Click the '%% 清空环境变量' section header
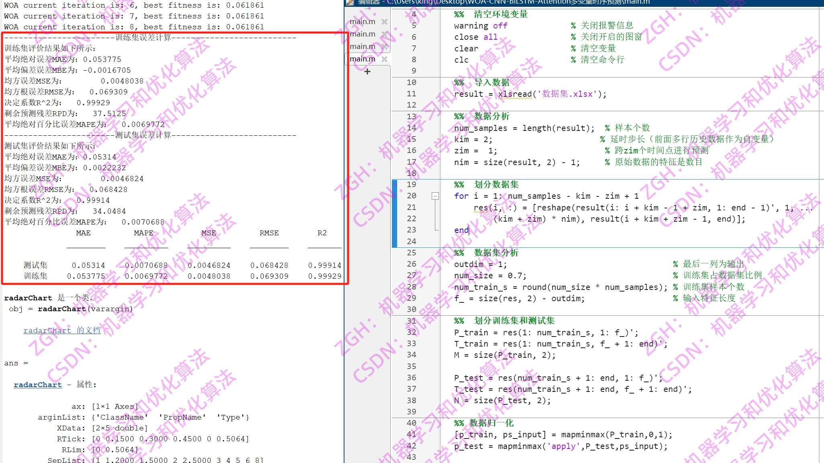This screenshot has width=824, height=463. [491, 14]
